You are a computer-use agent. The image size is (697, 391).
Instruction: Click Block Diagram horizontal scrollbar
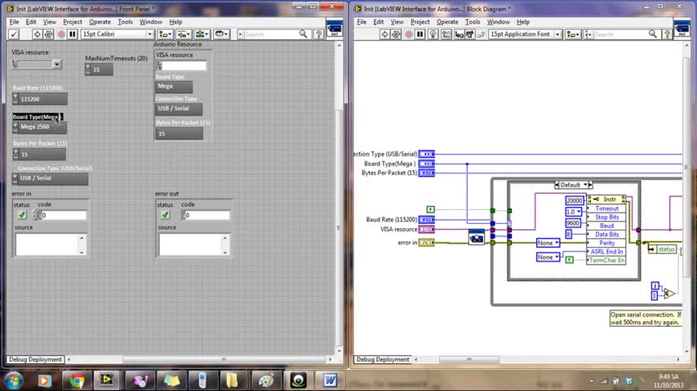point(468,359)
